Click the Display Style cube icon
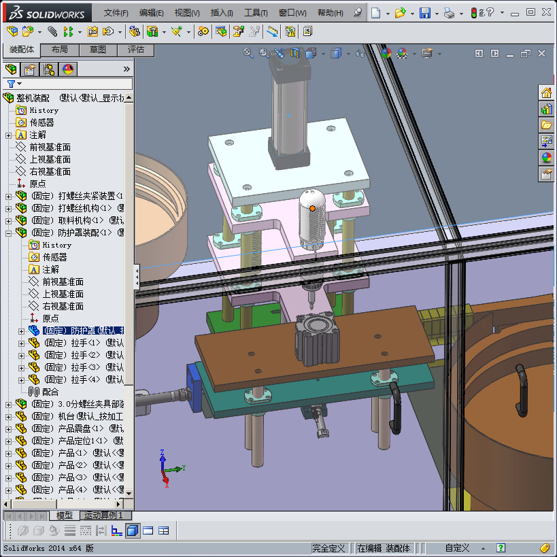 pyautogui.click(x=336, y=53)
